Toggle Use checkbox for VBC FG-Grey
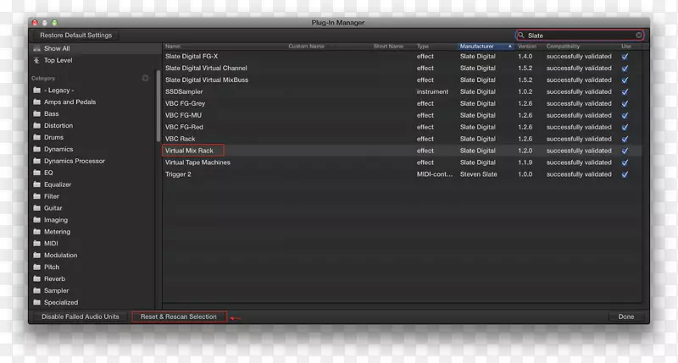This screenshot has width=678, height=363. [x=625, y=103]
